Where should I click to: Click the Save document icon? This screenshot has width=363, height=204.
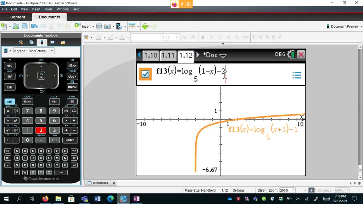(x=25, y=27)
